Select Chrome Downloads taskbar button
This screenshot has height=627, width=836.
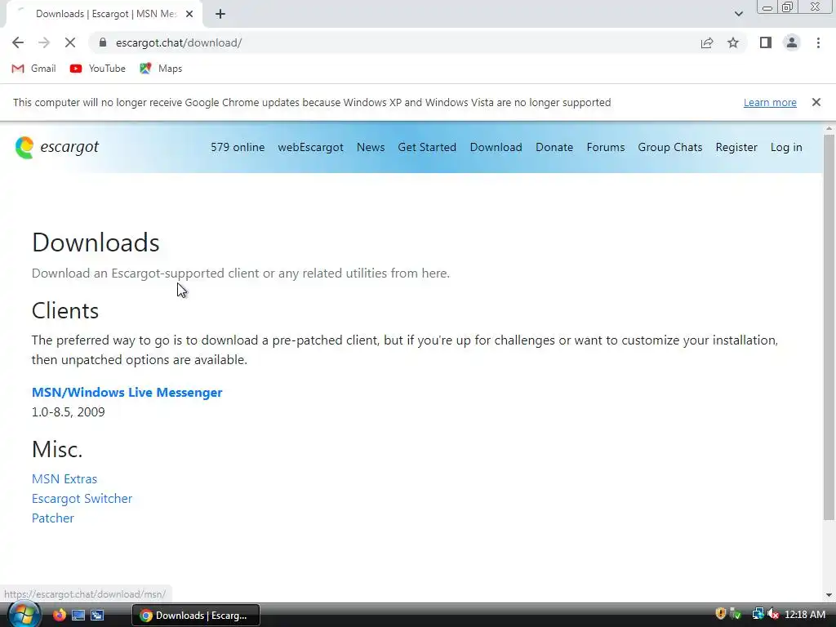point(196,616)
